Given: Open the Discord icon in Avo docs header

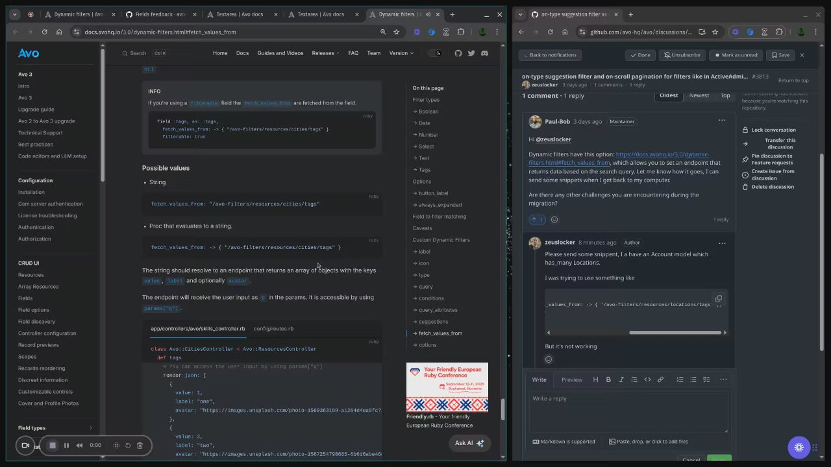Looking at the screenshot, I should [x=484, y=53].
